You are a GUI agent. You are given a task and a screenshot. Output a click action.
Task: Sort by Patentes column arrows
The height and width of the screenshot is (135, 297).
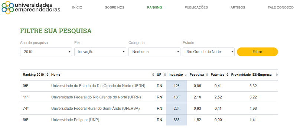[x=227, y=75]
